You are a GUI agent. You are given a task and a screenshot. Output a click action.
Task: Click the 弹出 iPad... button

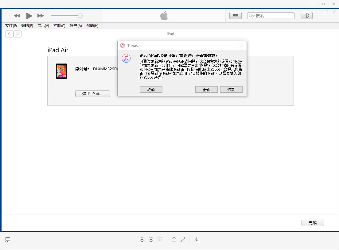tap(92, 94)
